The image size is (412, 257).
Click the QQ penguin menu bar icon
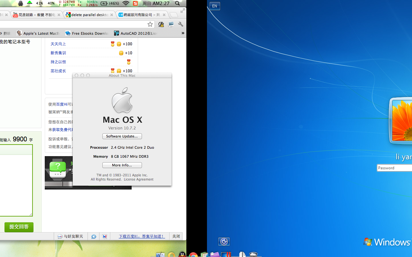(21, 3)
